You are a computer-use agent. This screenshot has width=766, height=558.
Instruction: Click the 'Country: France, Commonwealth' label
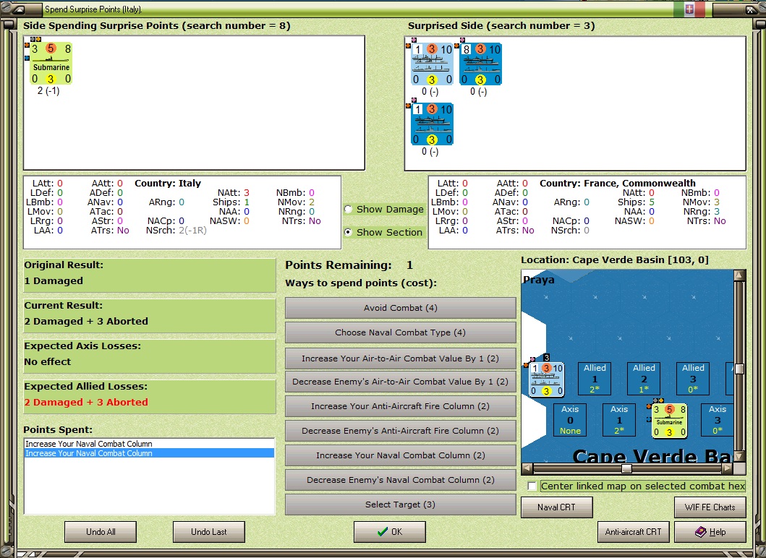pos(618,184)
